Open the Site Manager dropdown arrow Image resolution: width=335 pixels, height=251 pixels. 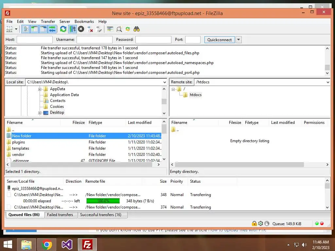16,29
